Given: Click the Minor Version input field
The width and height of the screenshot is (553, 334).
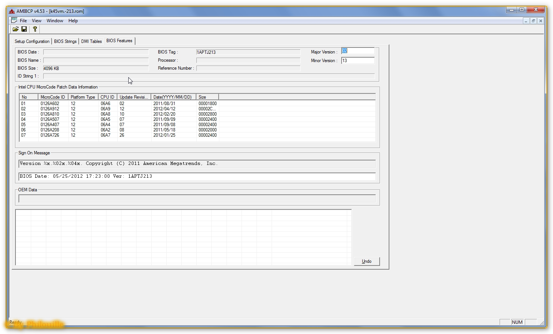Looking at the screenshot, I should (358, 61).
